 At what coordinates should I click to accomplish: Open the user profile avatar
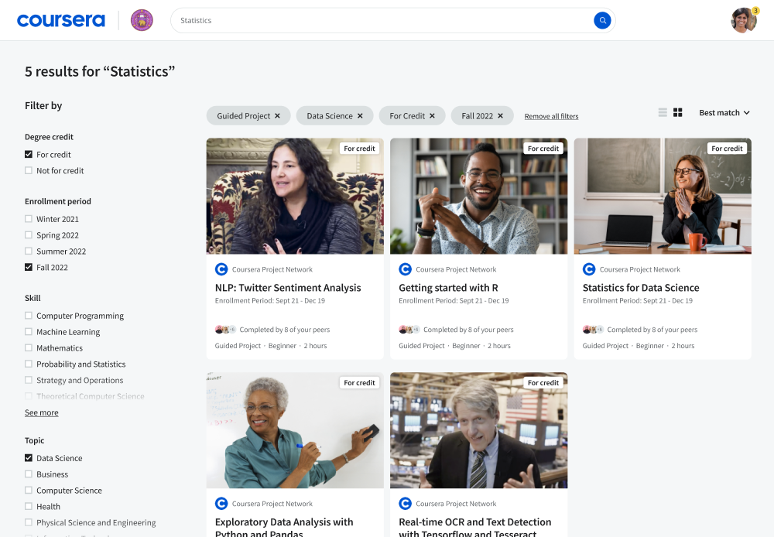click(x=743, y=20)
